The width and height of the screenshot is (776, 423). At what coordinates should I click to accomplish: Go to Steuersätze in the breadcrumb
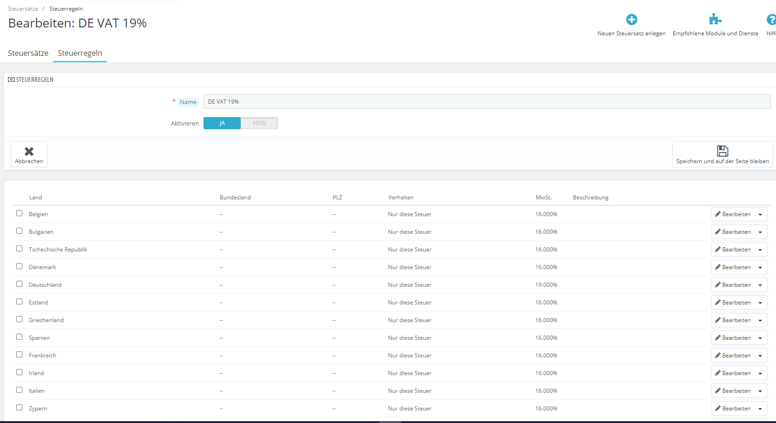(x=23, y=9)
